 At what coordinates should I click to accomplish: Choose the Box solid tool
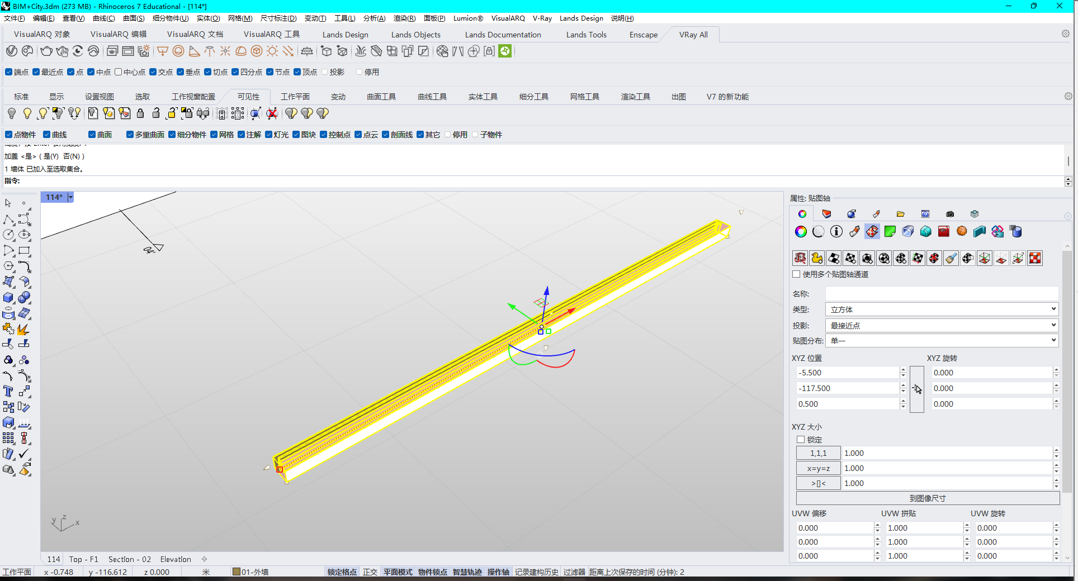[x=8, y=298]
